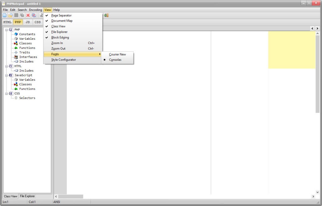The height and width of the screenshot is (206, 322).
Task: Select the File Explorer bottom tab
Action: pos(27,196)
